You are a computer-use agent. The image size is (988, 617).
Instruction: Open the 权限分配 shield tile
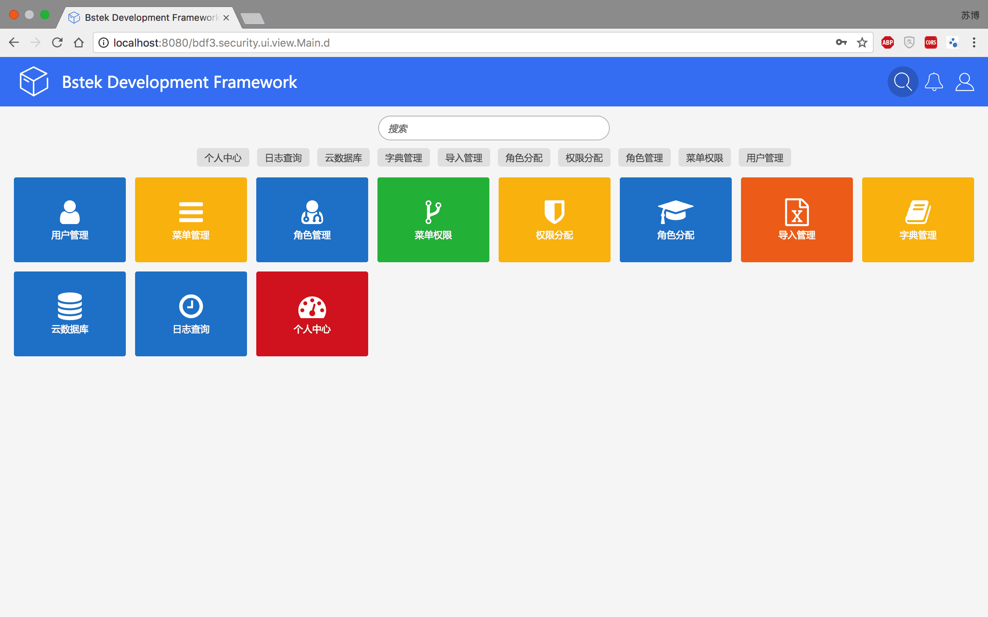pos(554,219)
